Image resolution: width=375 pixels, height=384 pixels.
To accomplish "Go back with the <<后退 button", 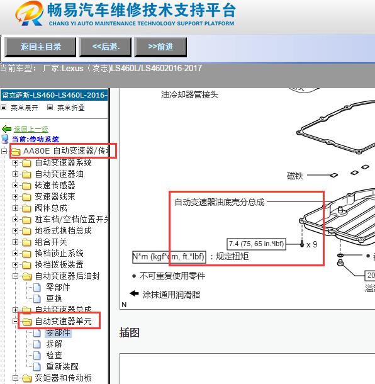I will (x=105, y=47).
